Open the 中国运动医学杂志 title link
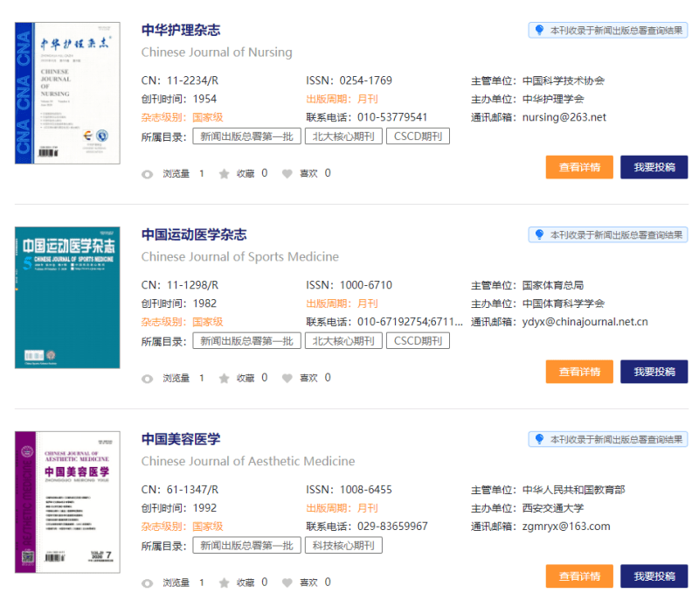The image size is (699, 607). click(x=194, y=234)
